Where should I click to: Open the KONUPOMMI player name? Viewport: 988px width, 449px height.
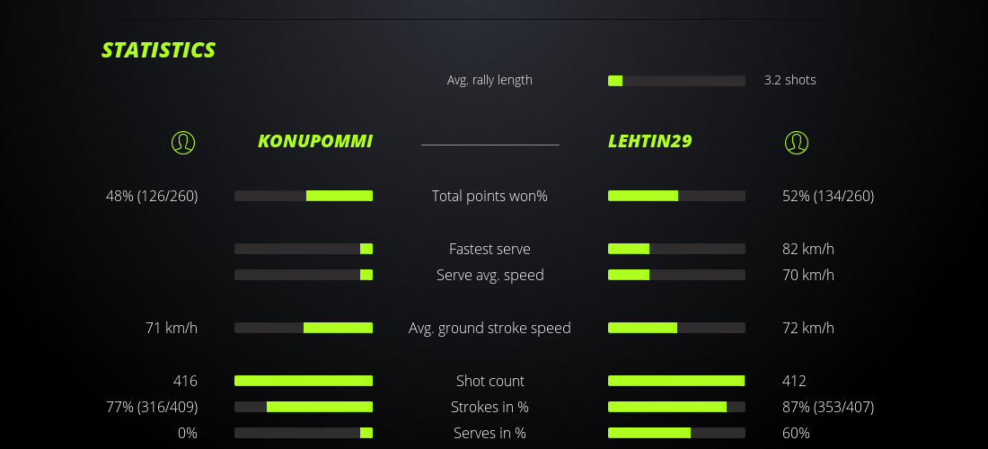pos(315,141)
